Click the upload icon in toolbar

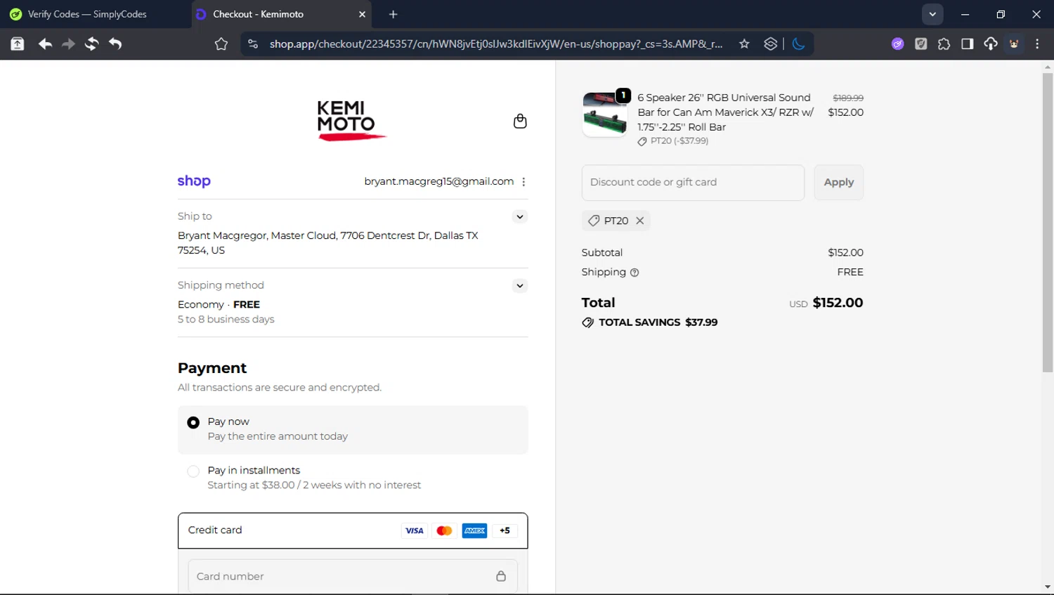tap(18, 44)
